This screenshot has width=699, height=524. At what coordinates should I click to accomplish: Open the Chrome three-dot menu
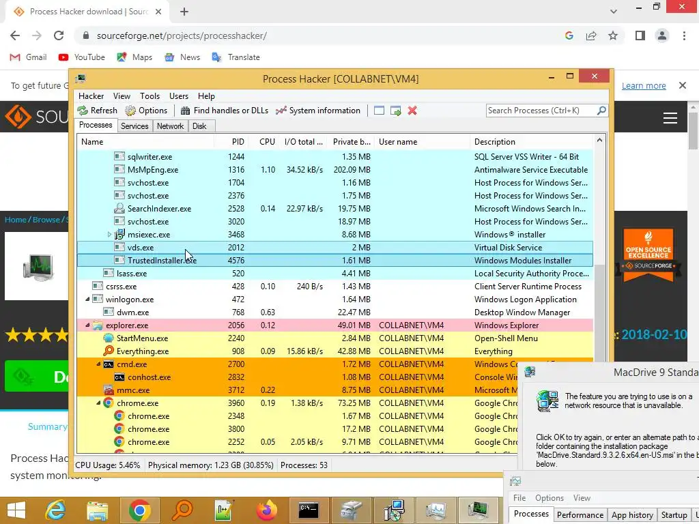tap(684, 35)
